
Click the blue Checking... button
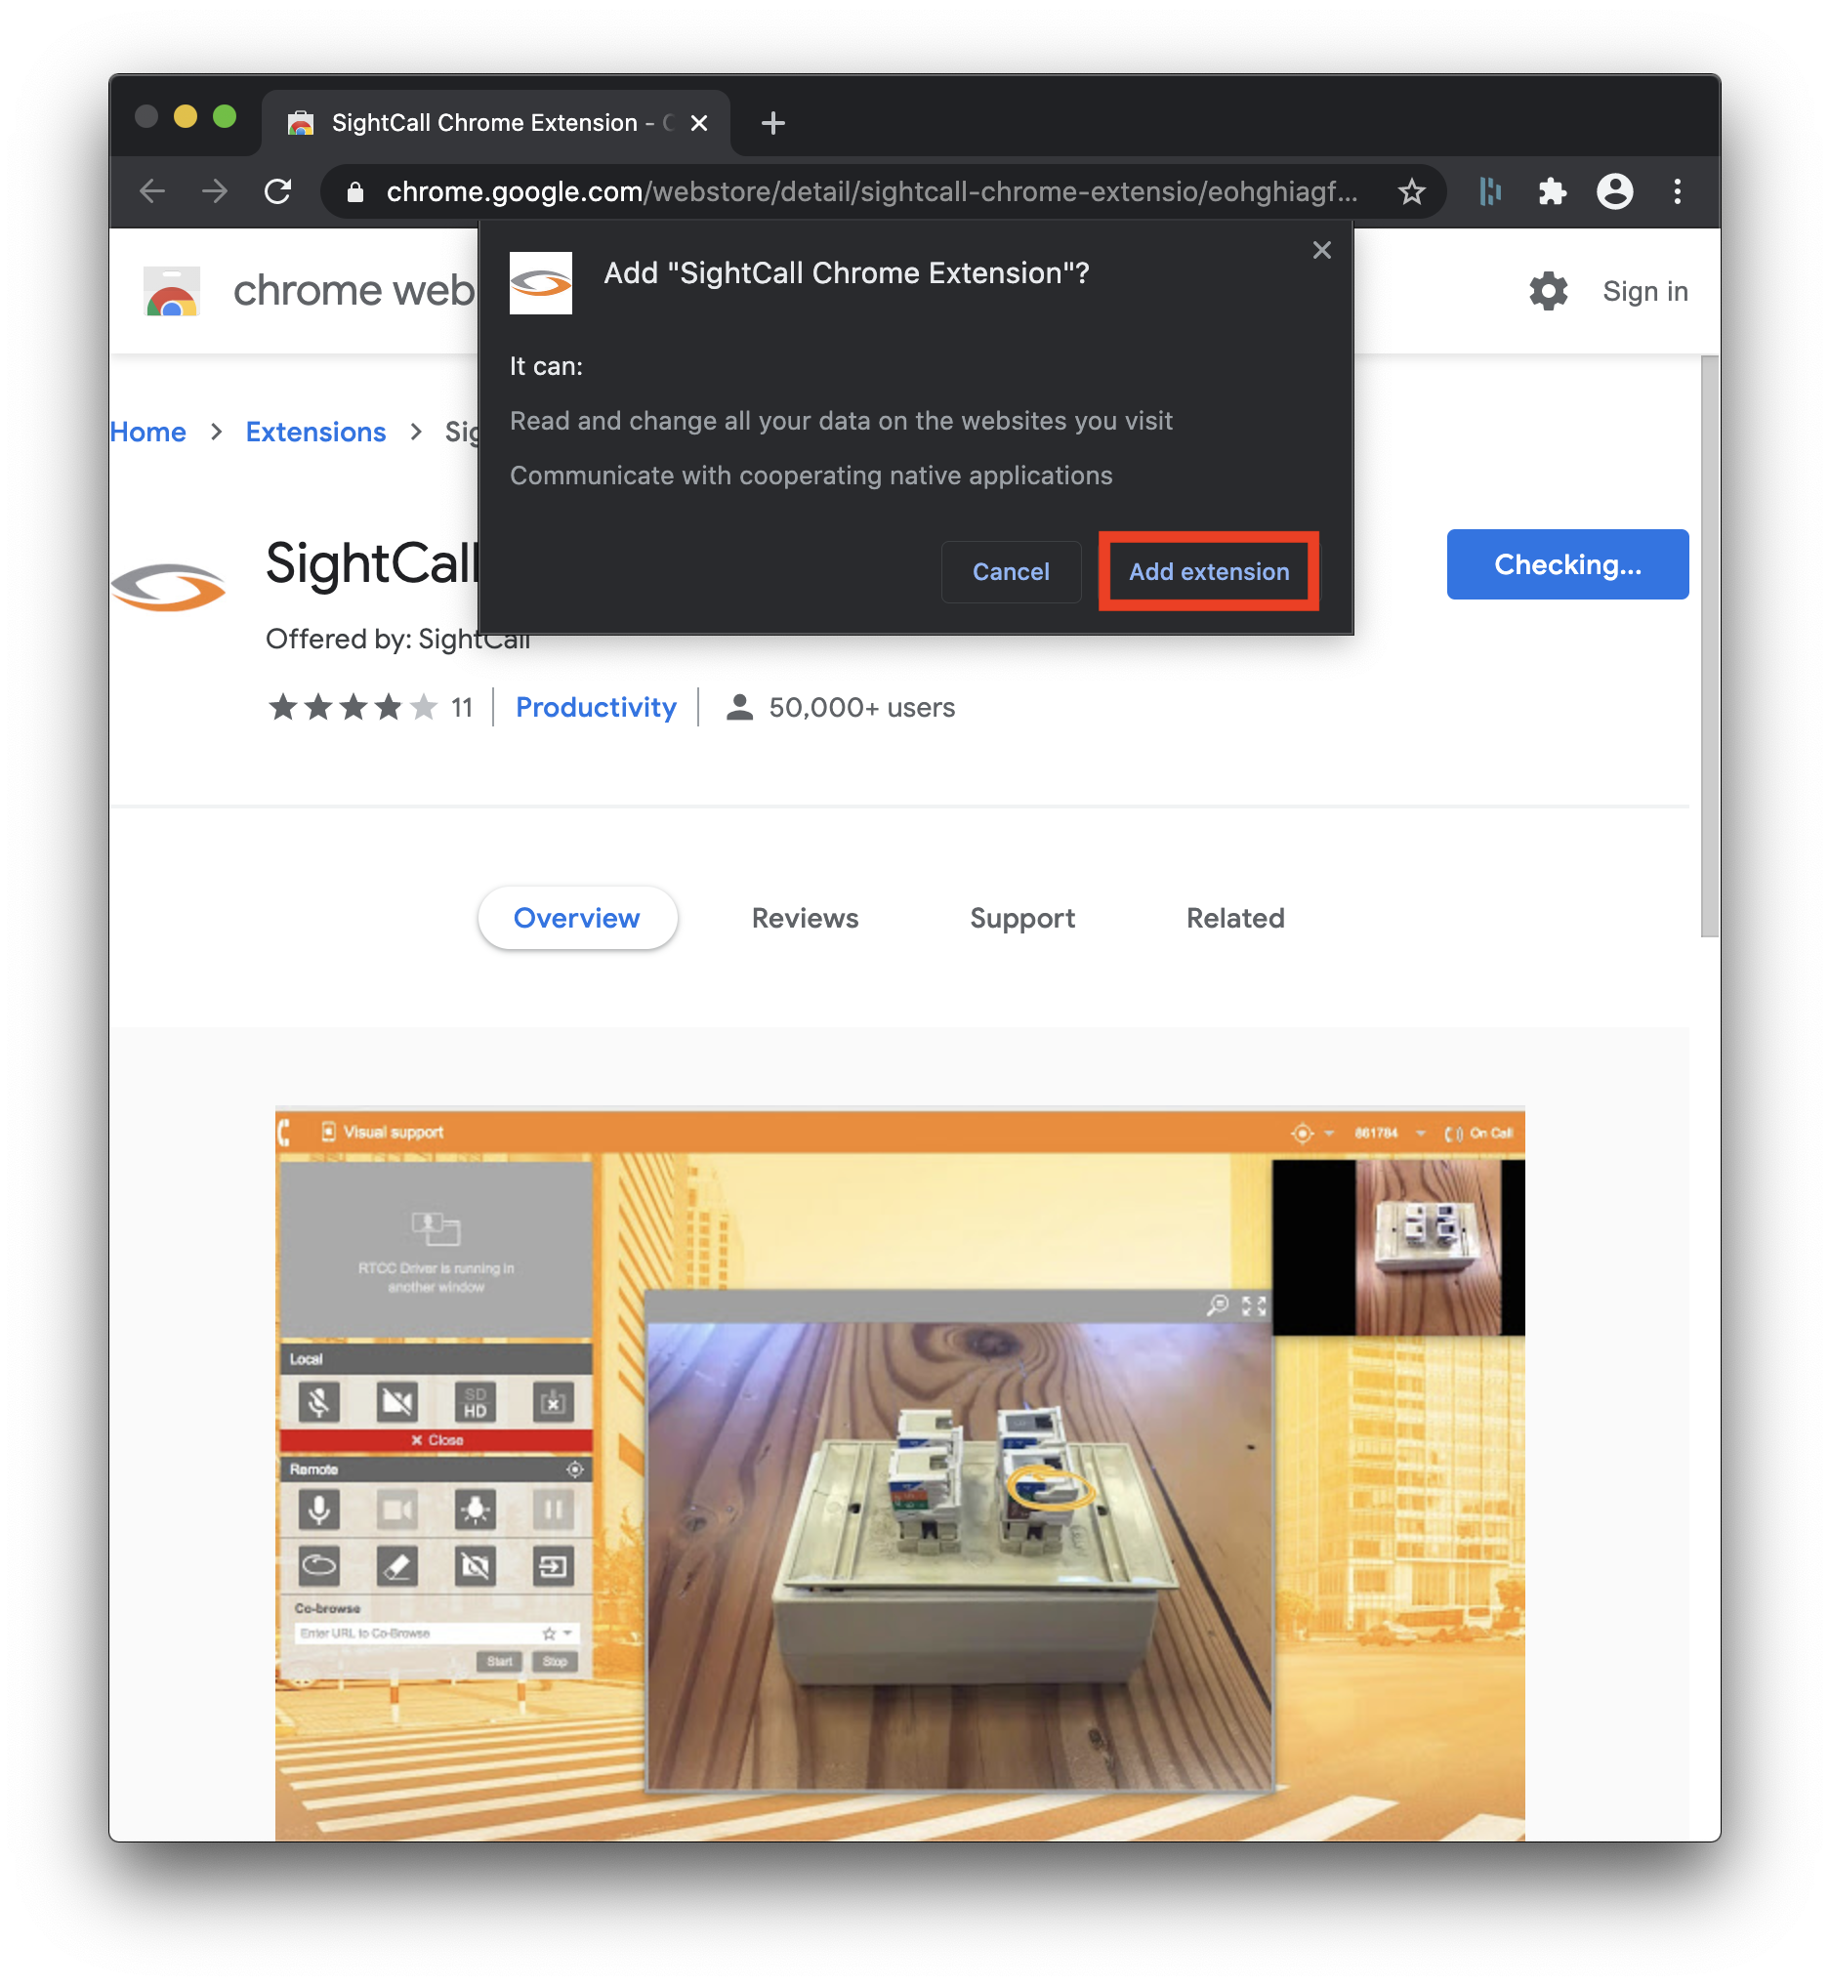[x=1566, y=564]
